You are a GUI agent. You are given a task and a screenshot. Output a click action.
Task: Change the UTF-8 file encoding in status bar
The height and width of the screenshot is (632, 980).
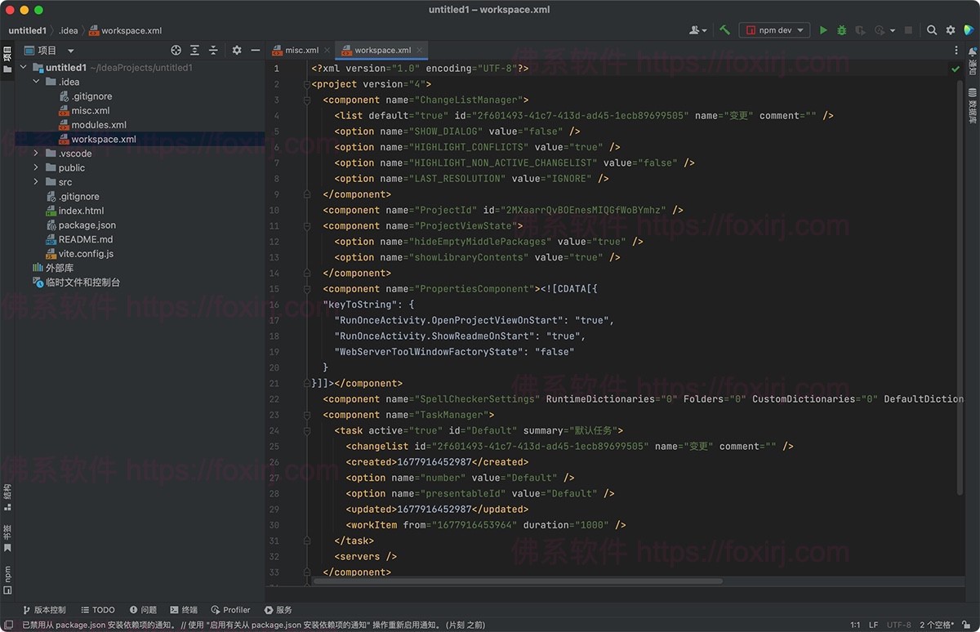[898, 622]
